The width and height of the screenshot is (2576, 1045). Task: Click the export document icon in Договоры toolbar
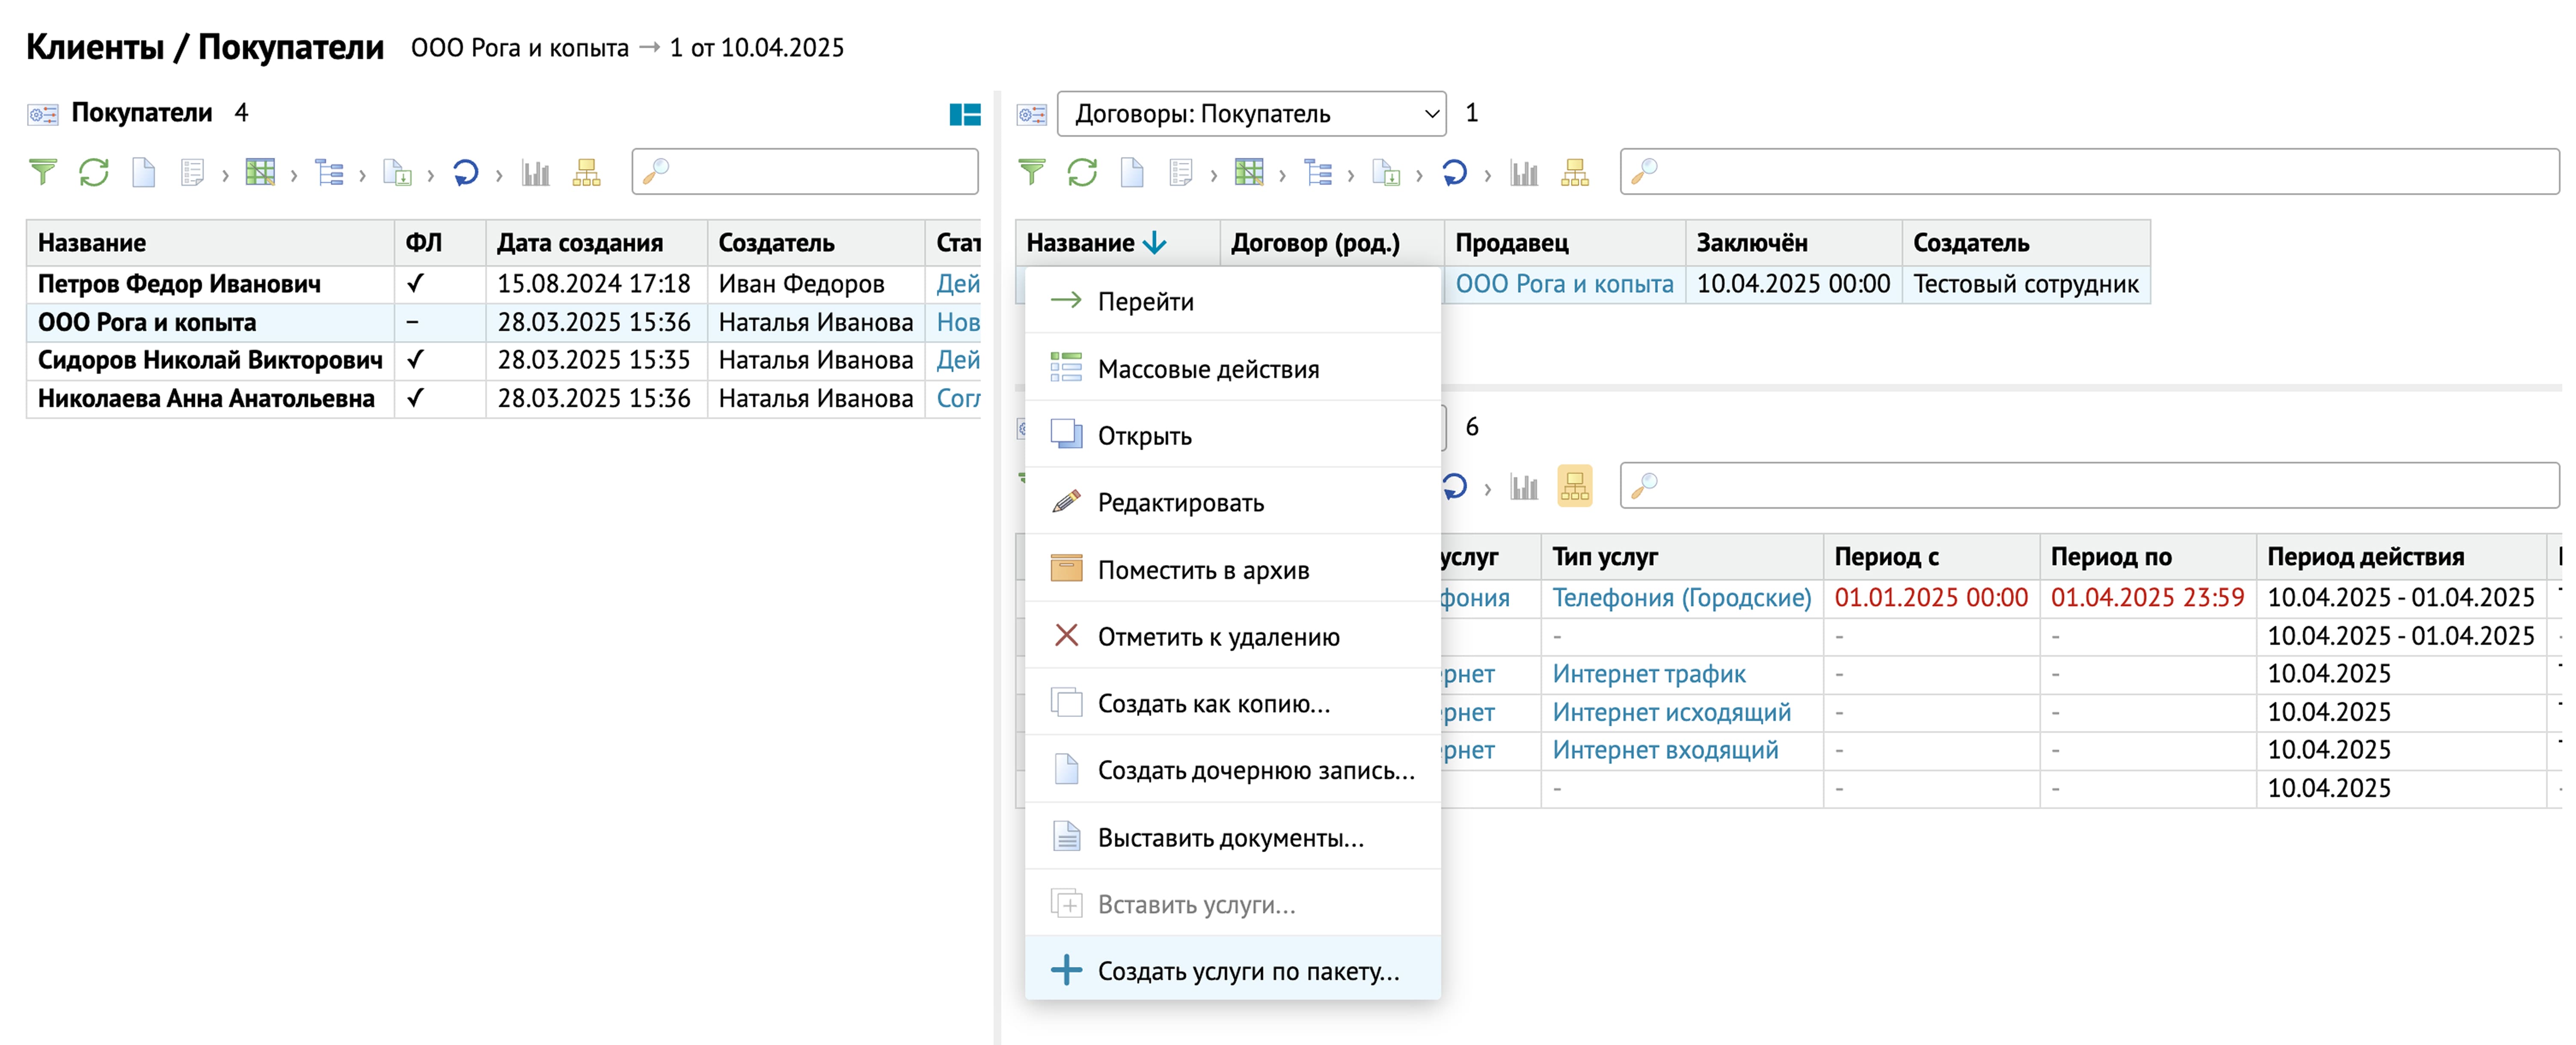click(1386, 173)
